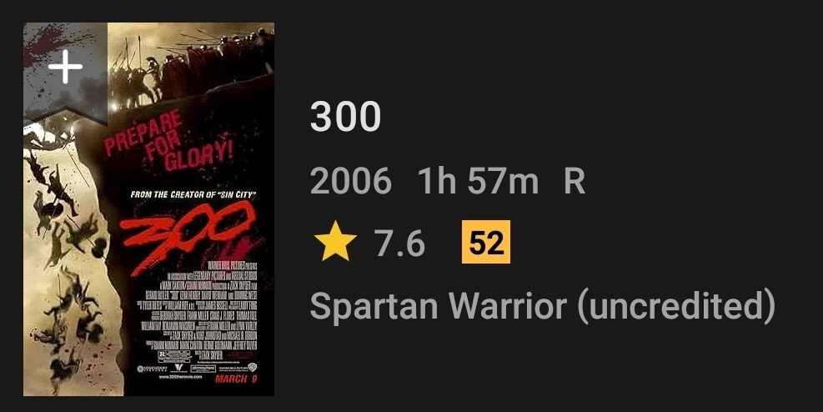Click the yellow star rating icon
The image size is (823, 412).
(335, 243)
